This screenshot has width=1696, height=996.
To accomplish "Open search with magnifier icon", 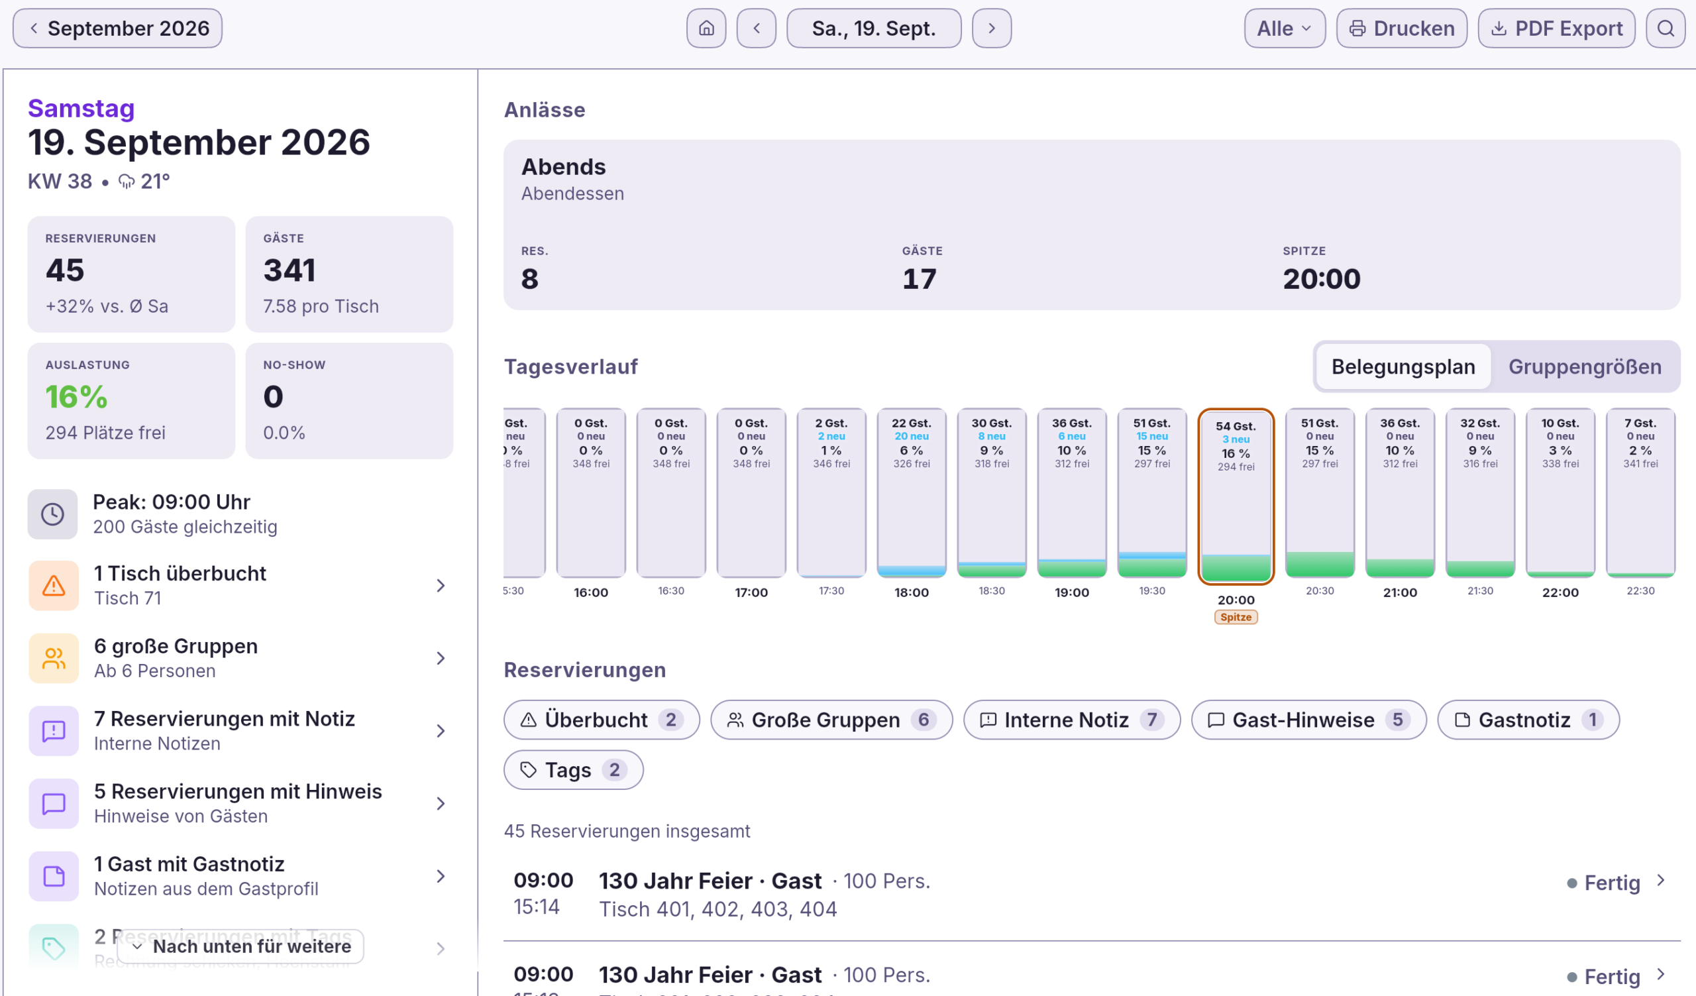I will click(1666, 28).
